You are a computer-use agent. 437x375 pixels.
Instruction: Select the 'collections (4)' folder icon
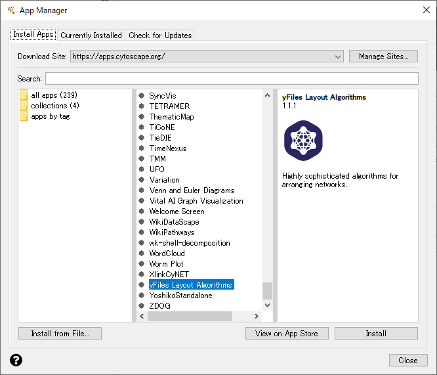24,106
